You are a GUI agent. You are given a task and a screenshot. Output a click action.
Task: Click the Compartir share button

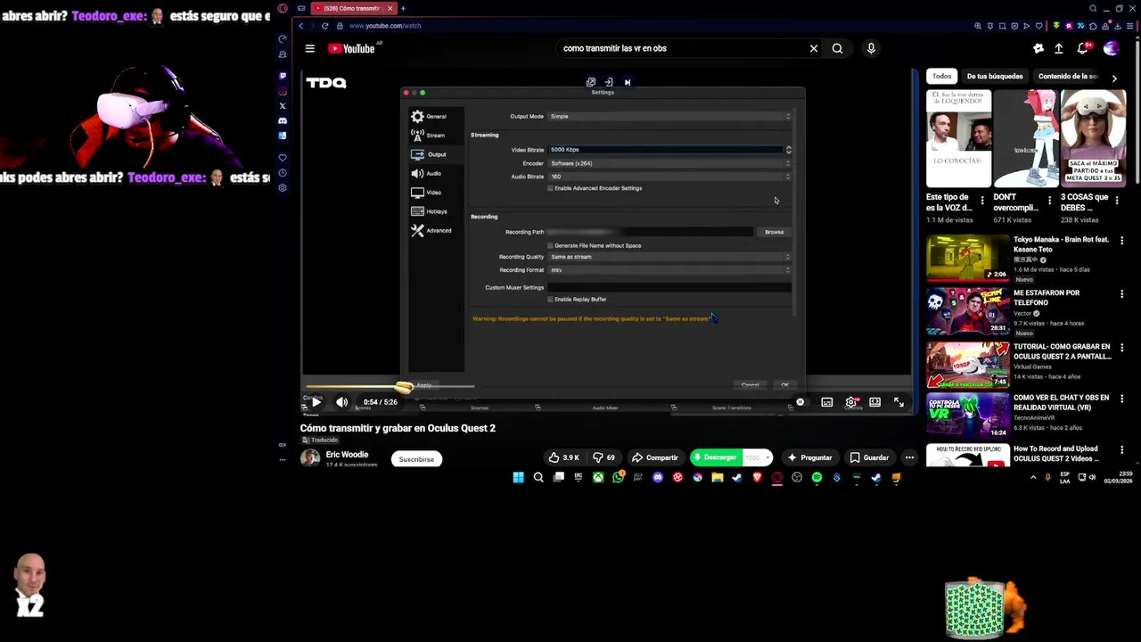(655, 457)
